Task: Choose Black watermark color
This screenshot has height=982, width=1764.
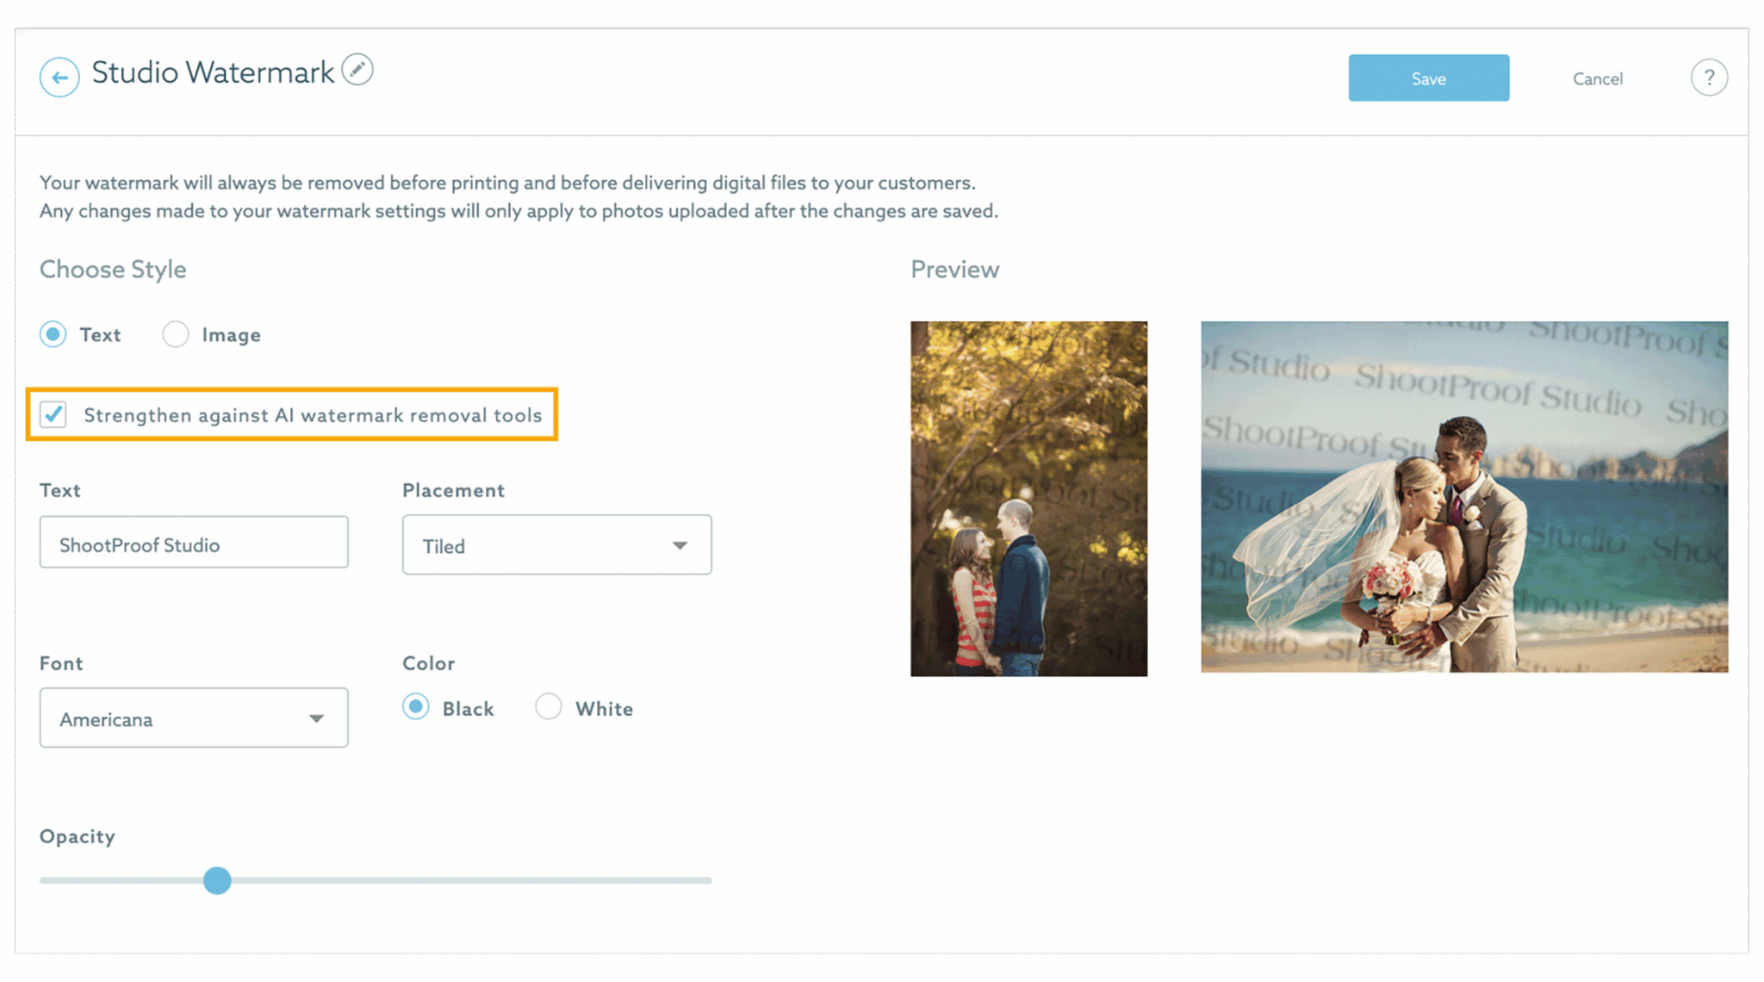Action: pos(416,707)
